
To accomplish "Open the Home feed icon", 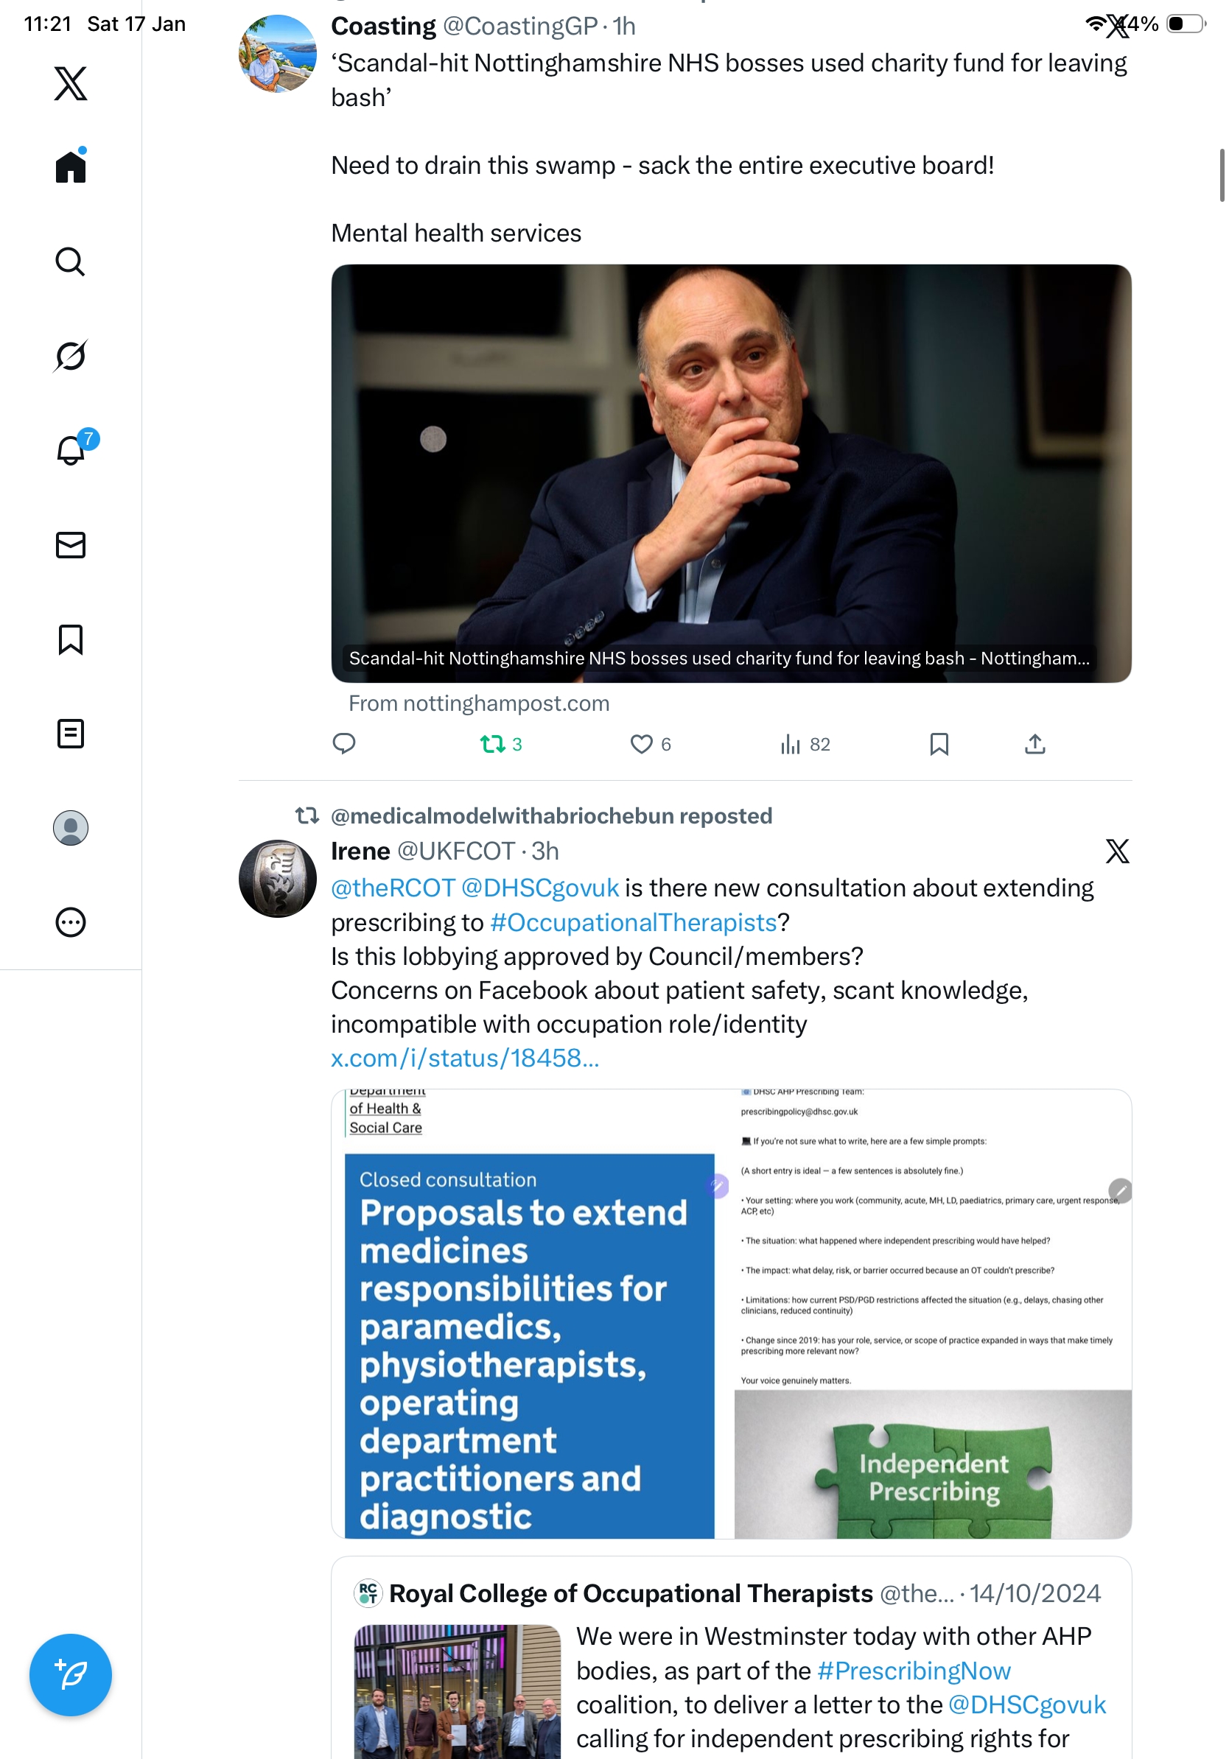I will pyautogui.click(x=71, y=166).
